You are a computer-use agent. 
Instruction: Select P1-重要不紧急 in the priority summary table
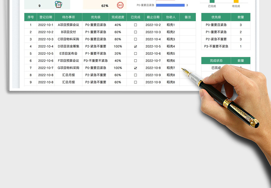click(x=216, y=32)
